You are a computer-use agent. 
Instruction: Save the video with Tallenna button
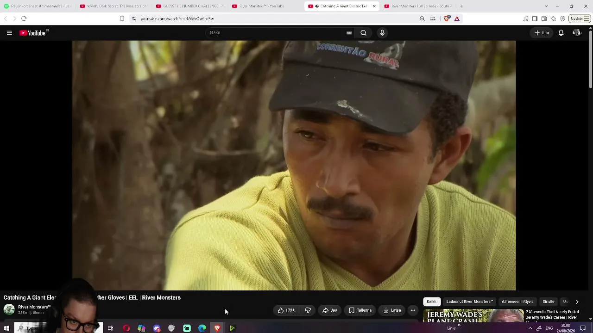click(360, 310)
